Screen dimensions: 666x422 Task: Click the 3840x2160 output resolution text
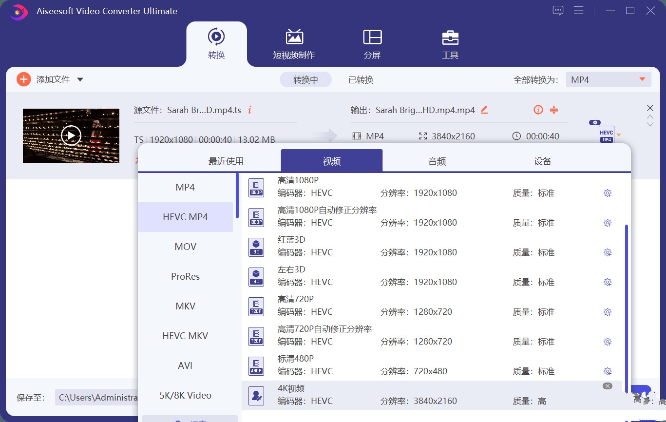pyautogui.click(x=453, y=136)
